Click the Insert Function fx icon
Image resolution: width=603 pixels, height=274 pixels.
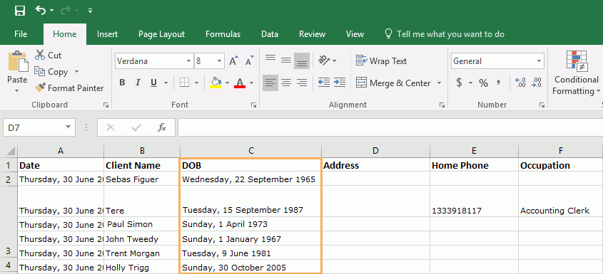[161, 127]
